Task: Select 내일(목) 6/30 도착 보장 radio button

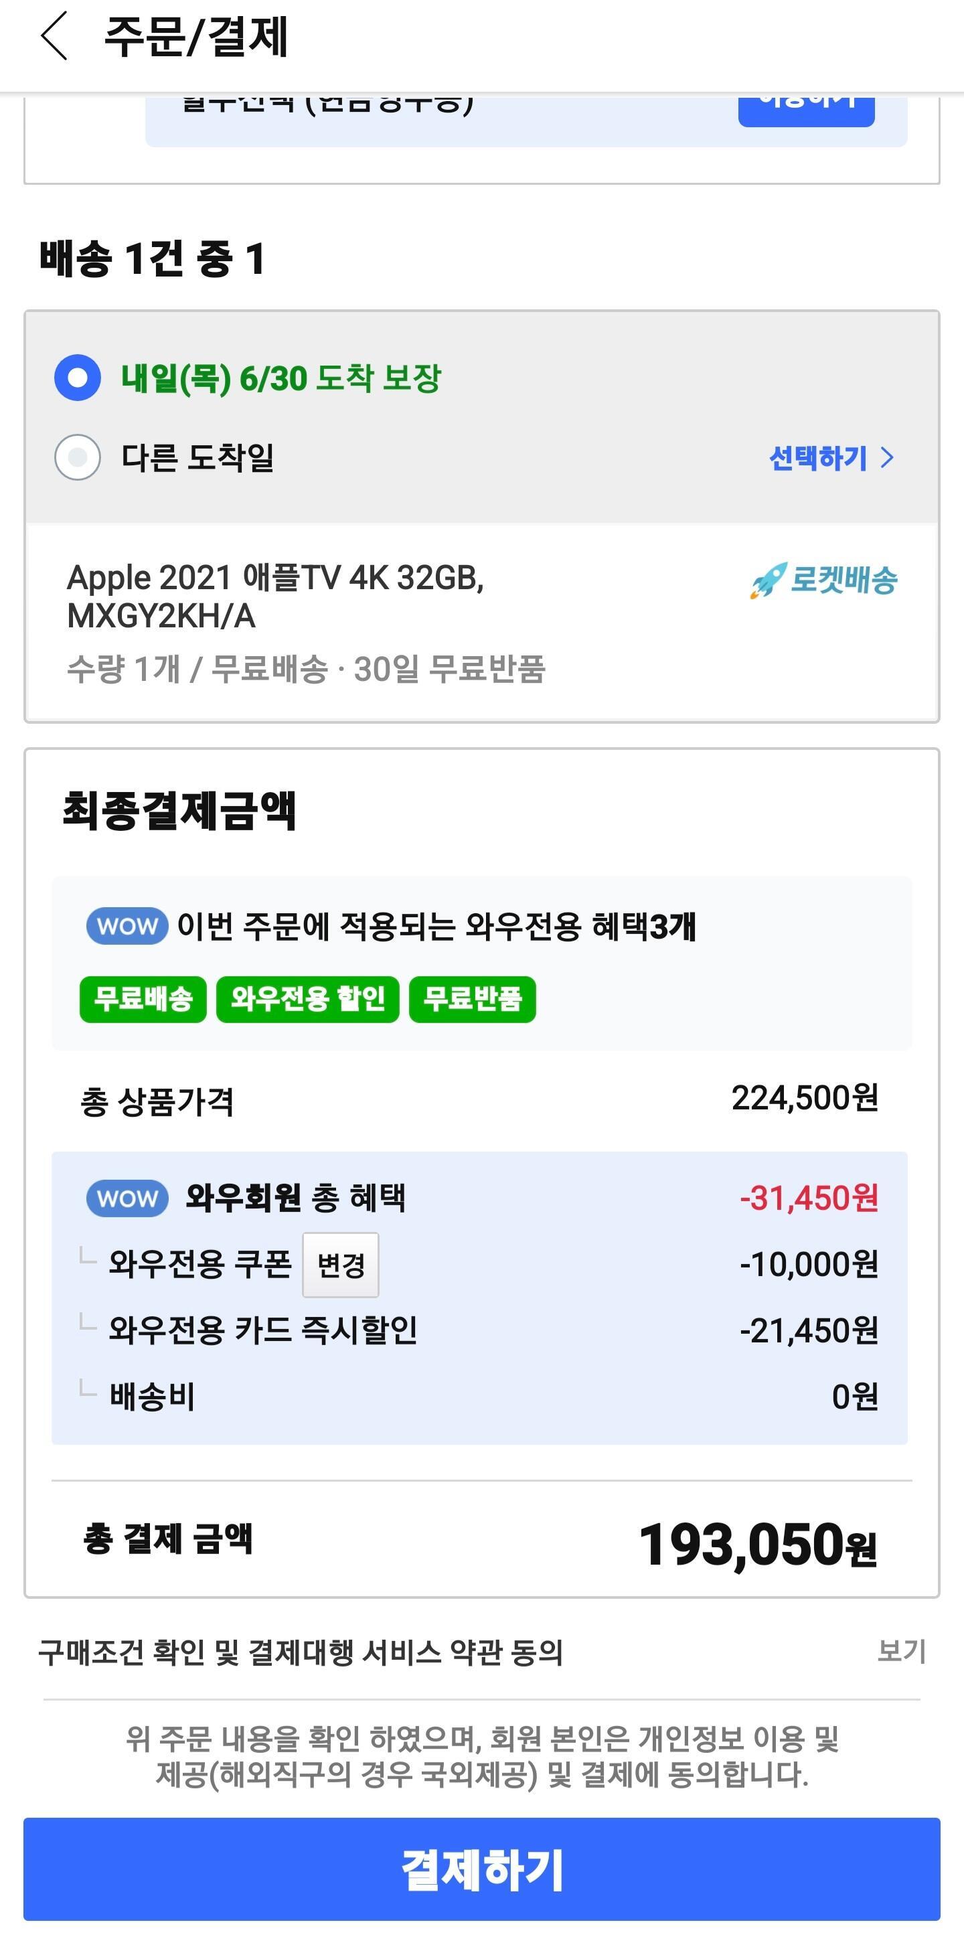Action: pyautogui.click(x=78, y=378)
